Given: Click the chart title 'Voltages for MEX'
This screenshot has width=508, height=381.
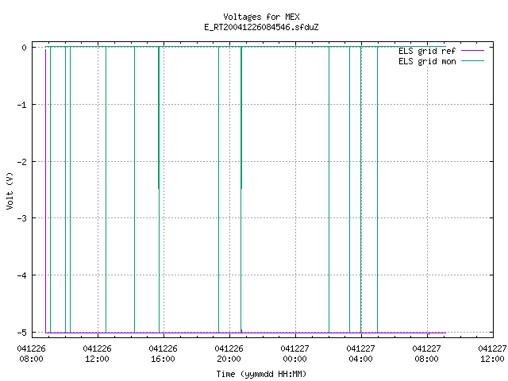Looking at the screenshot, I should (x=261, y=17).
